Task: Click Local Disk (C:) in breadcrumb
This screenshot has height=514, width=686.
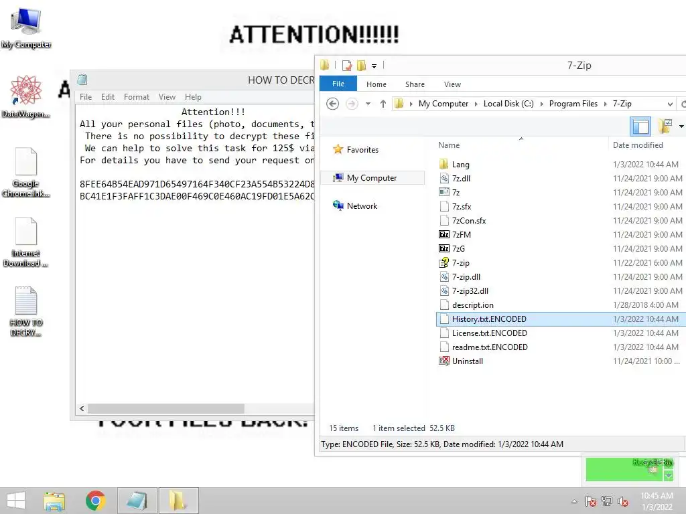Action: click(x=508, y=104)
